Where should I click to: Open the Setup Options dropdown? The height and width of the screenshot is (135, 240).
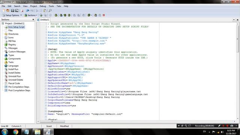12,15
